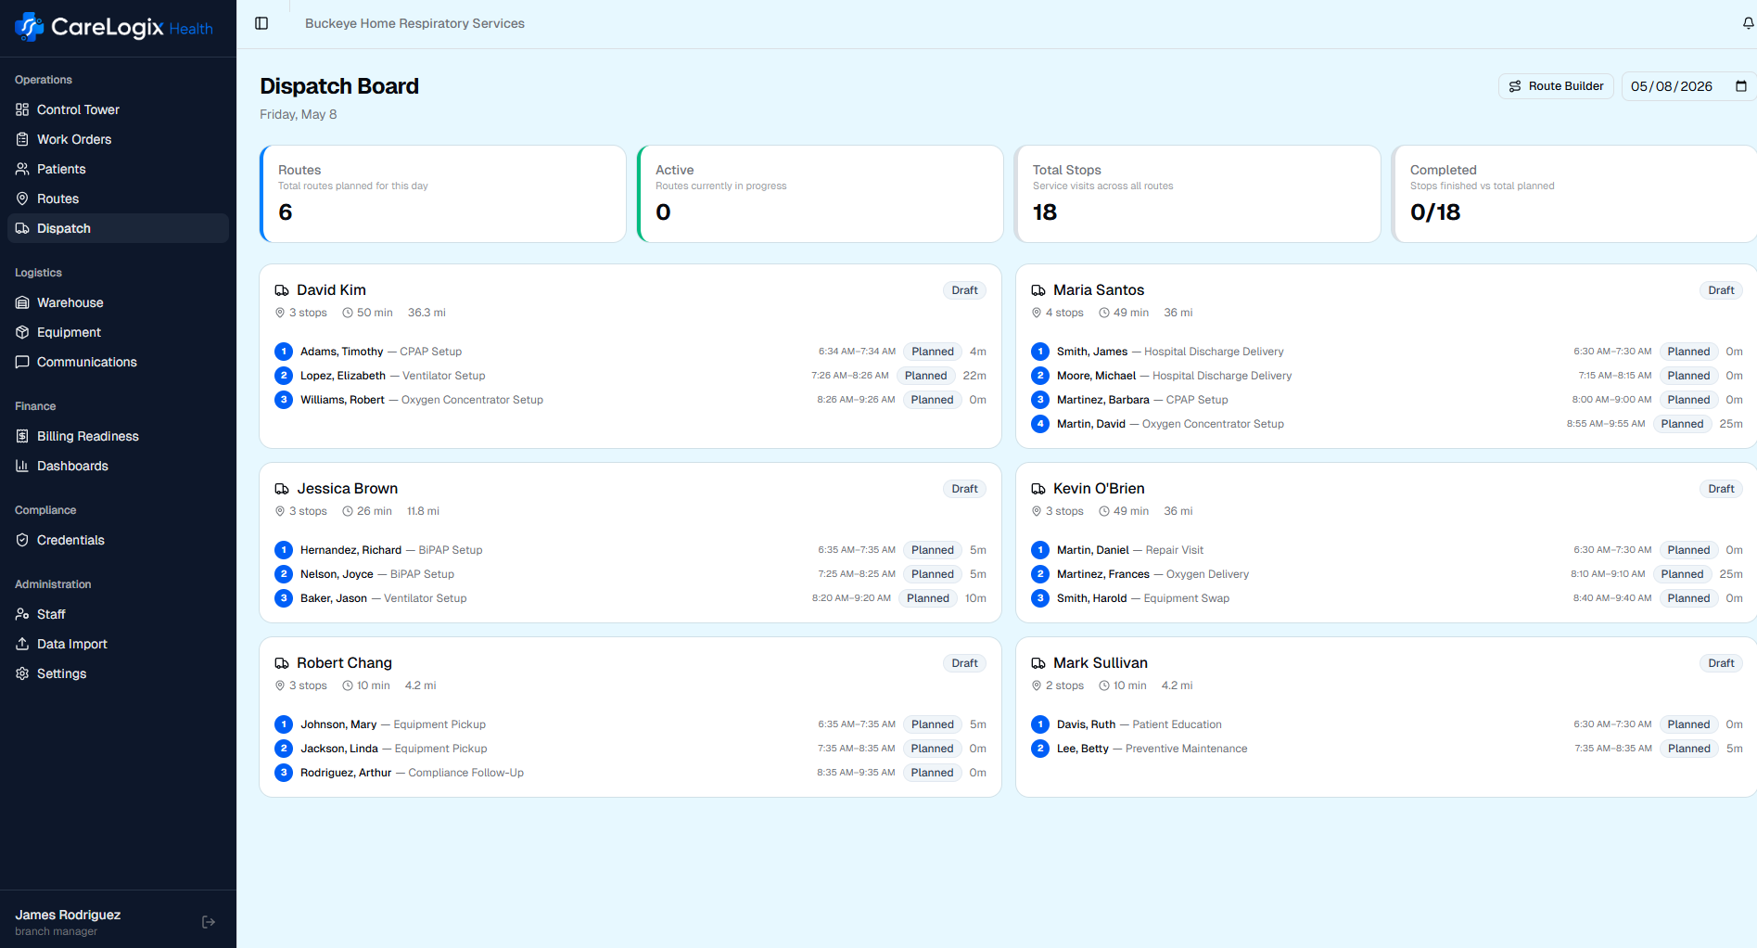Click the truck icon next to Mark Sullivan

click(x=1038, y=663)
